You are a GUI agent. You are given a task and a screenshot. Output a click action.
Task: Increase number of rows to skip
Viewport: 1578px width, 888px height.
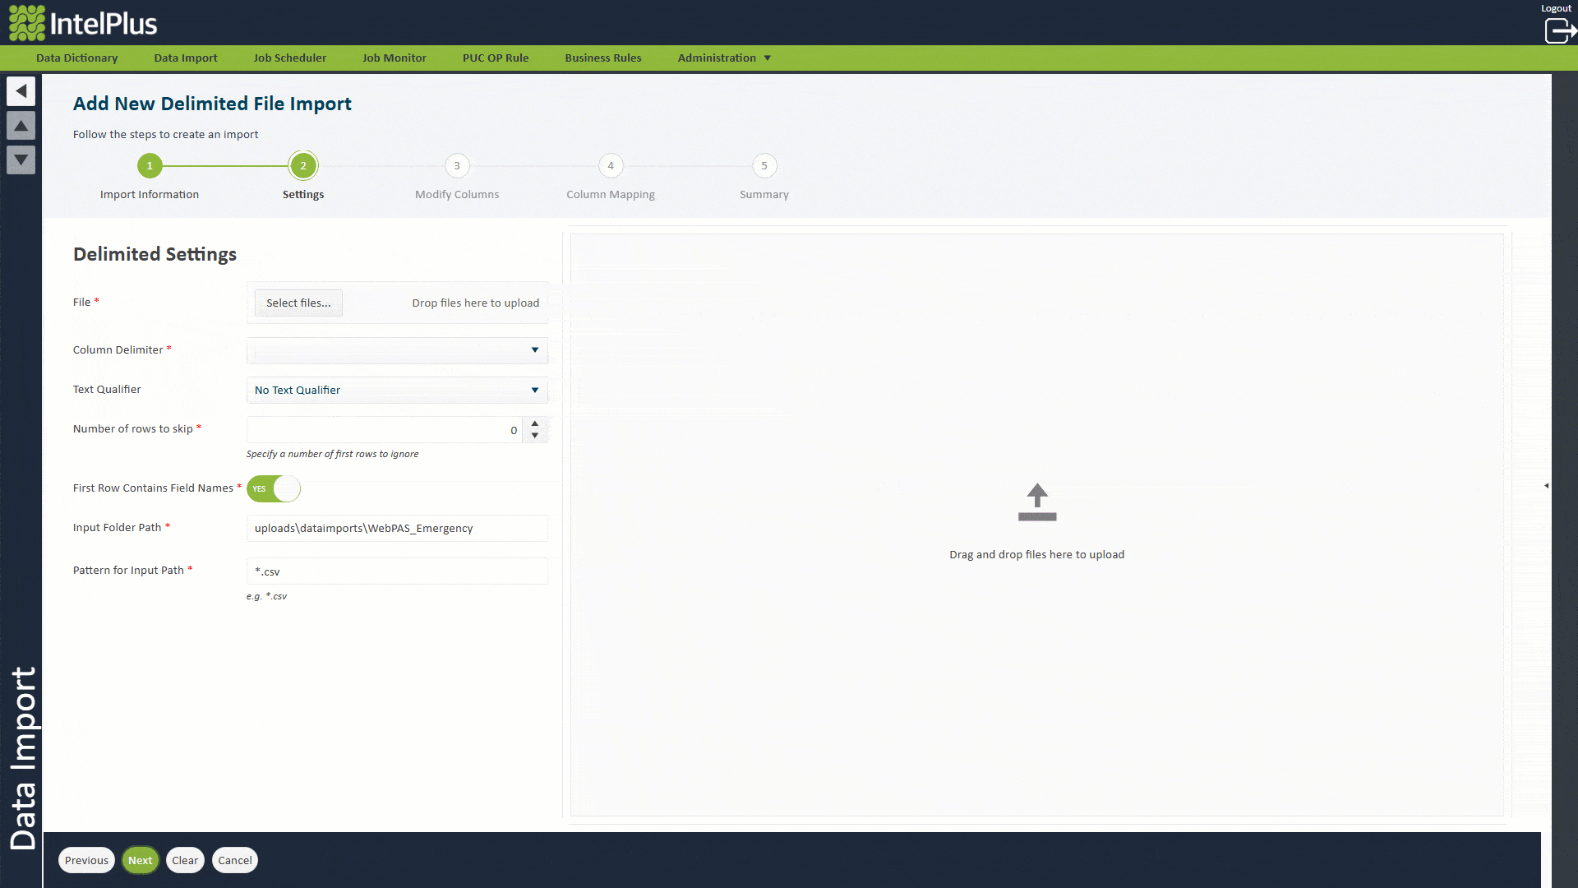click(x=535, y=423)
